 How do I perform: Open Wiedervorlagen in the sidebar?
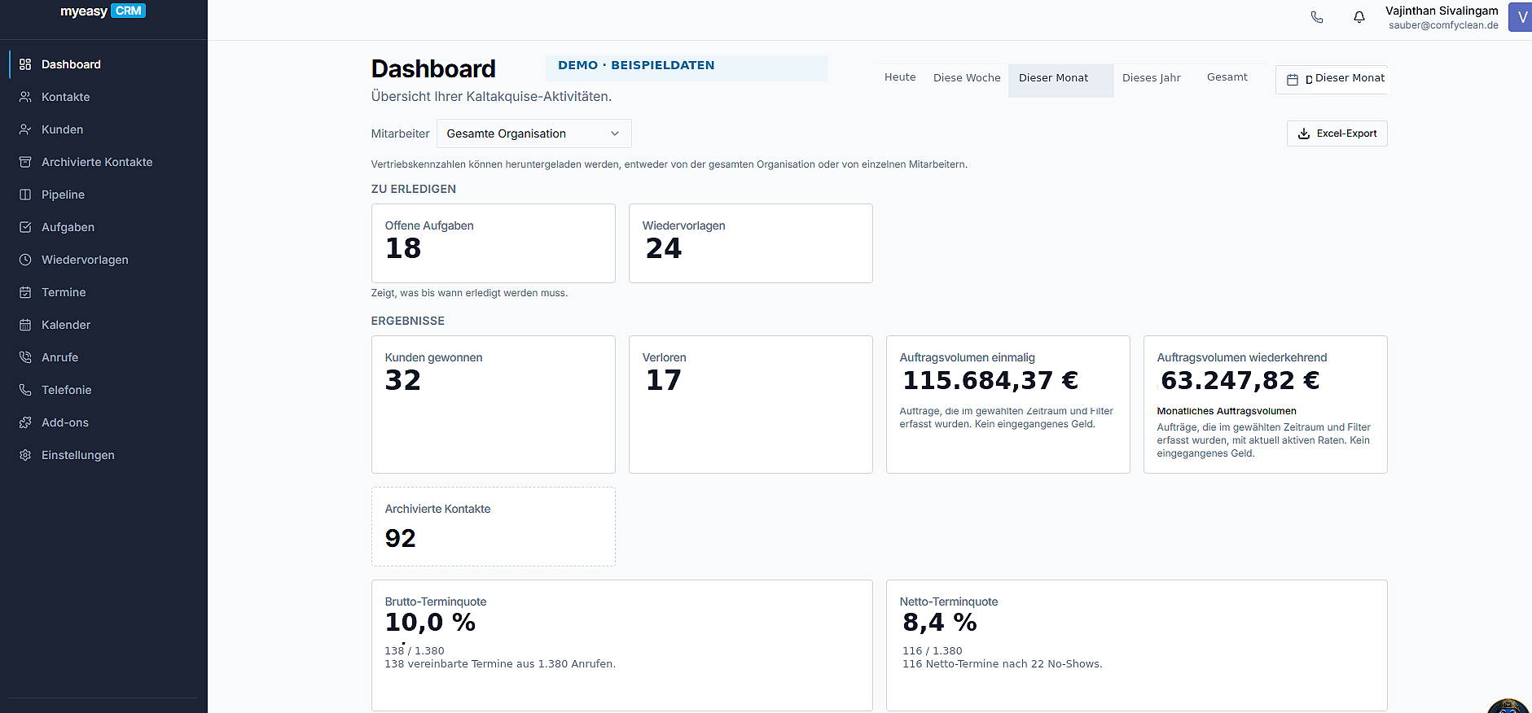click(103, 260)
